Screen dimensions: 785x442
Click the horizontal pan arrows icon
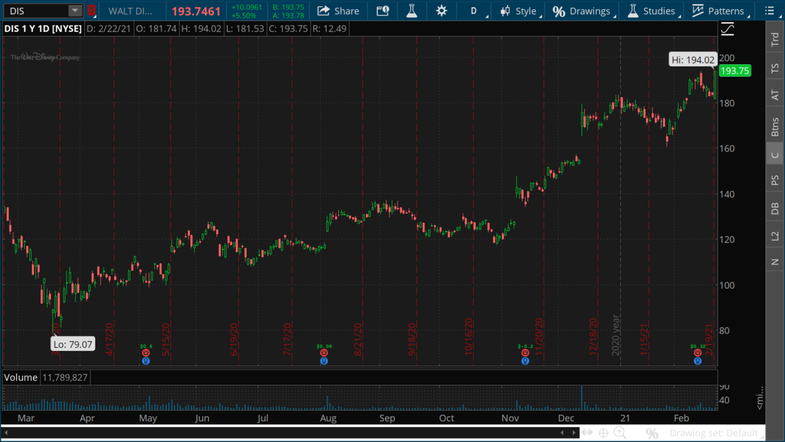(x=587, y=433)
